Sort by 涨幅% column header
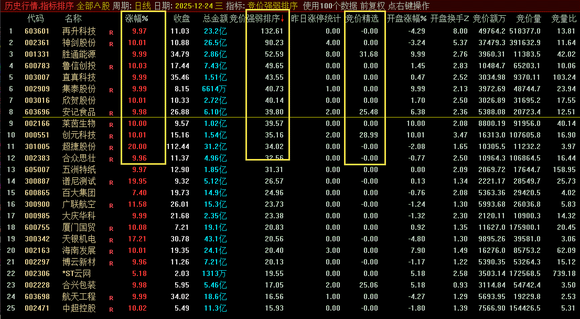This screenshot has width=580, height=319. 136,18
